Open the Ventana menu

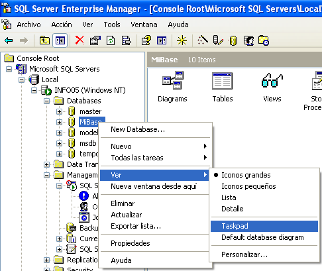[144, 25]
